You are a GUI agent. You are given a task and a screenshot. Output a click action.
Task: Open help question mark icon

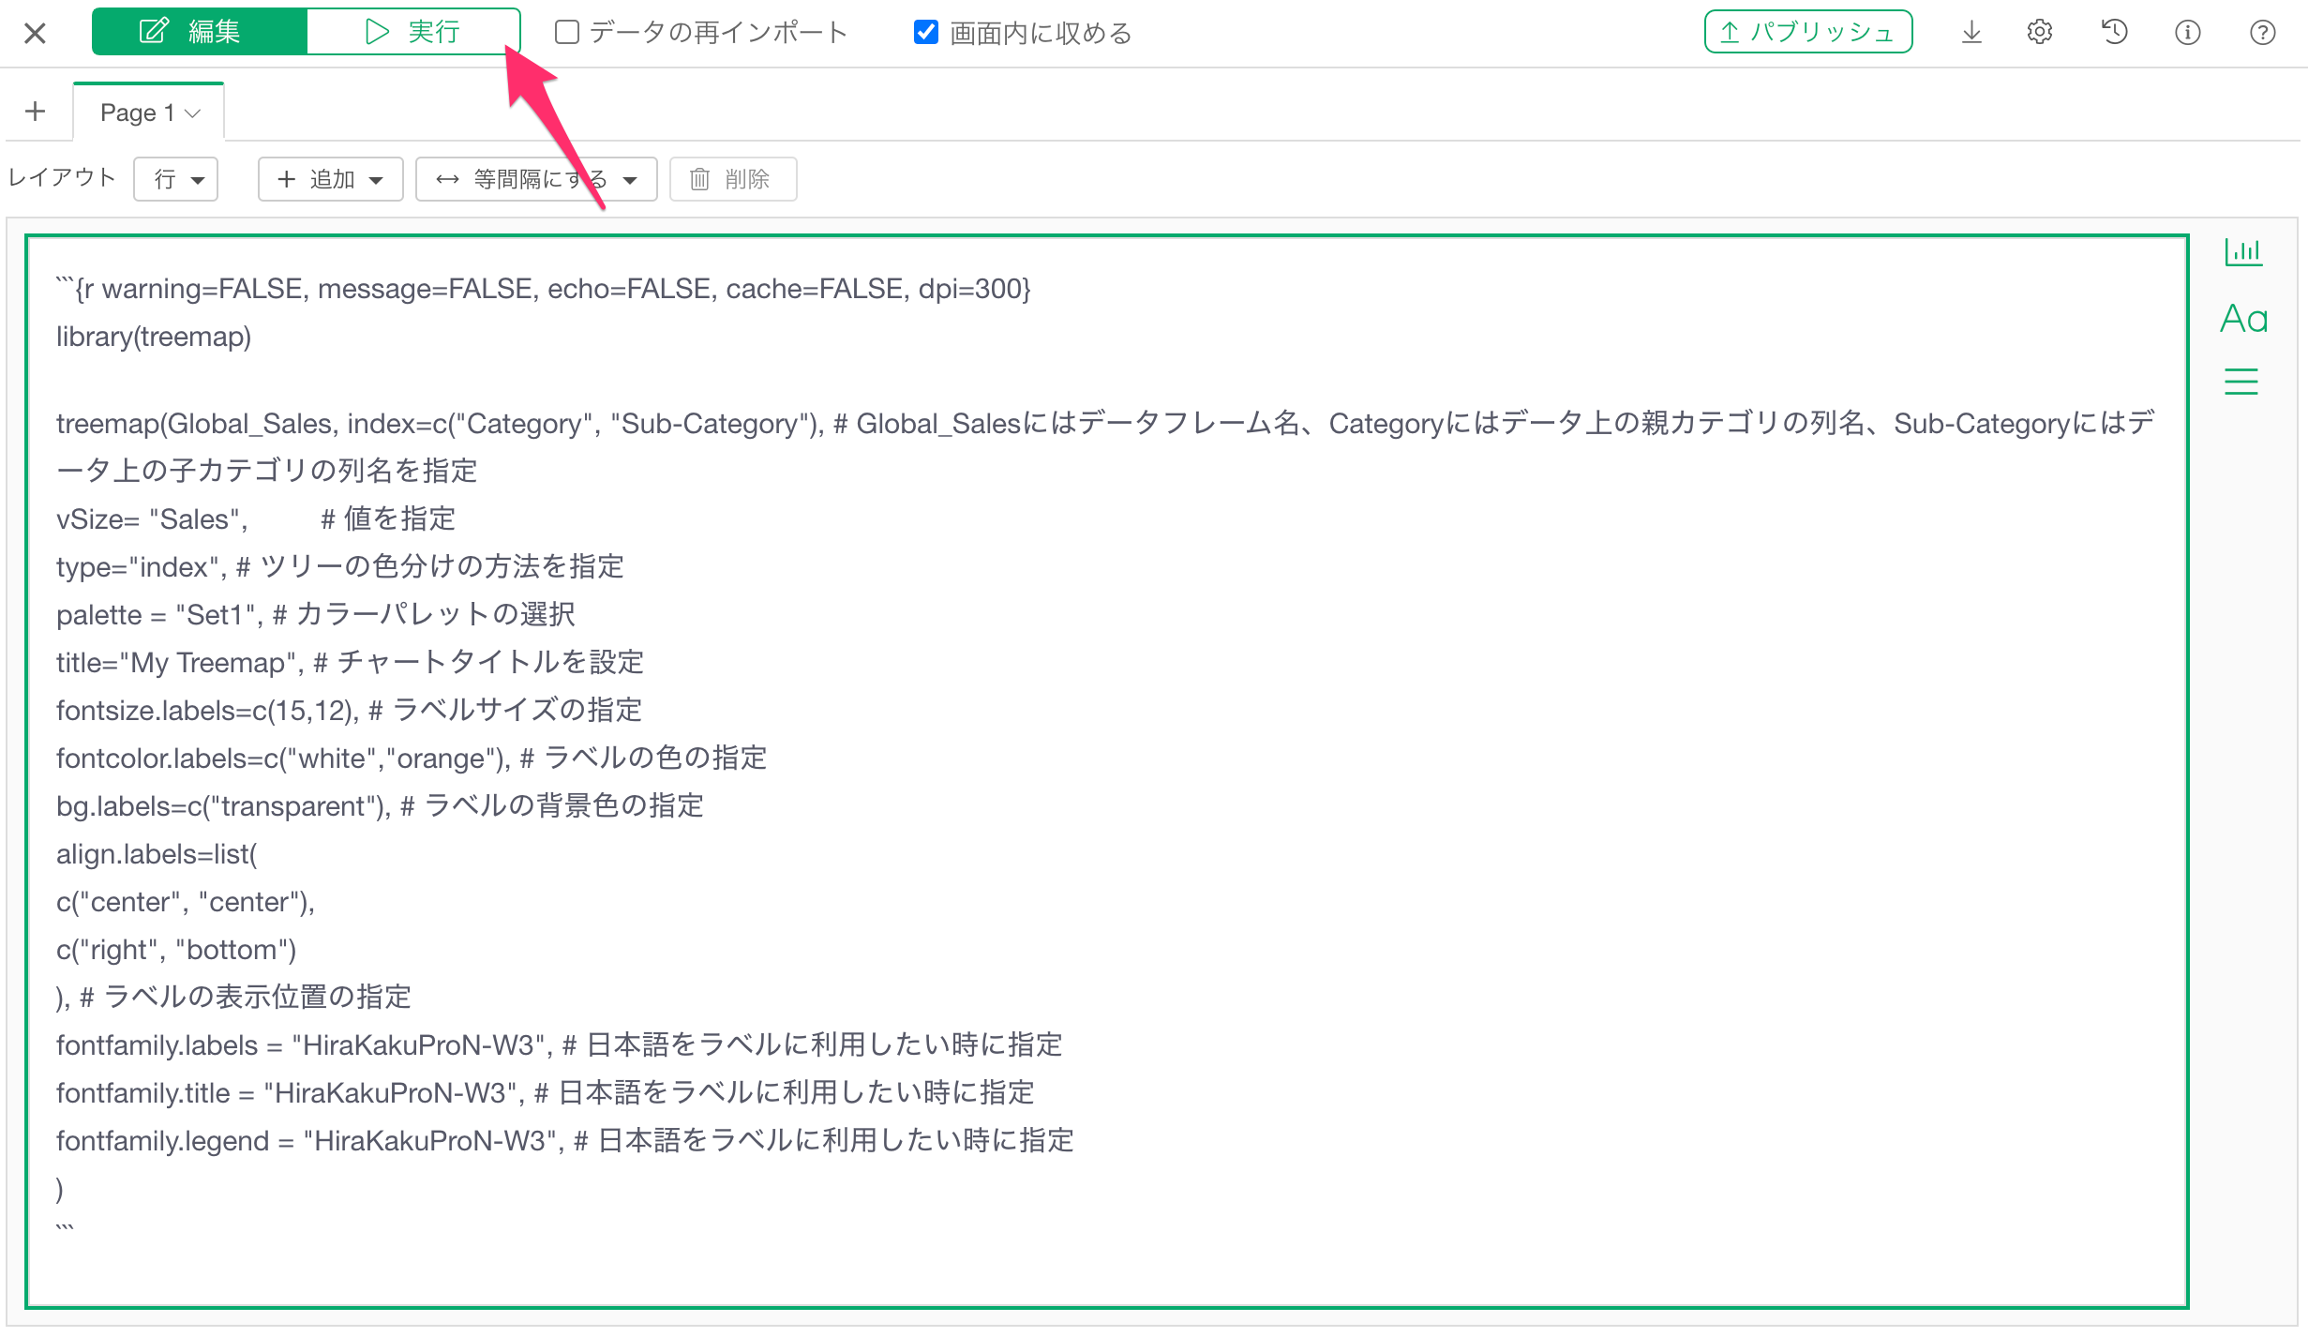pos(2262,33)
